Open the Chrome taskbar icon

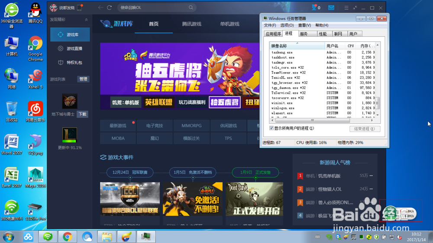click(67, 237)
